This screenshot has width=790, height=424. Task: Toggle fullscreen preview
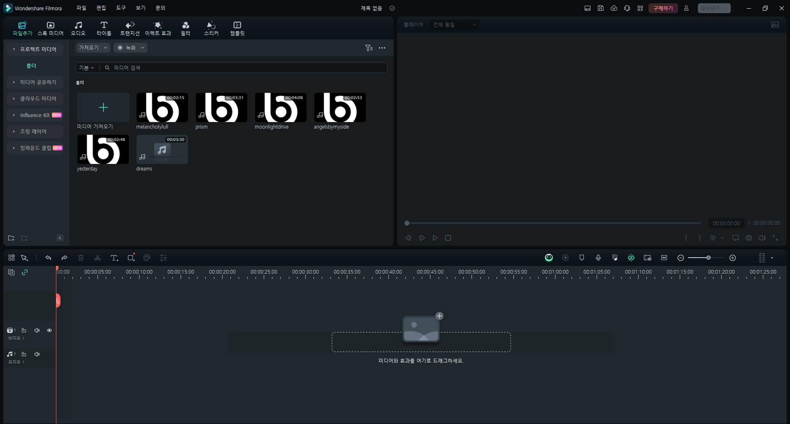click(775, 238)
